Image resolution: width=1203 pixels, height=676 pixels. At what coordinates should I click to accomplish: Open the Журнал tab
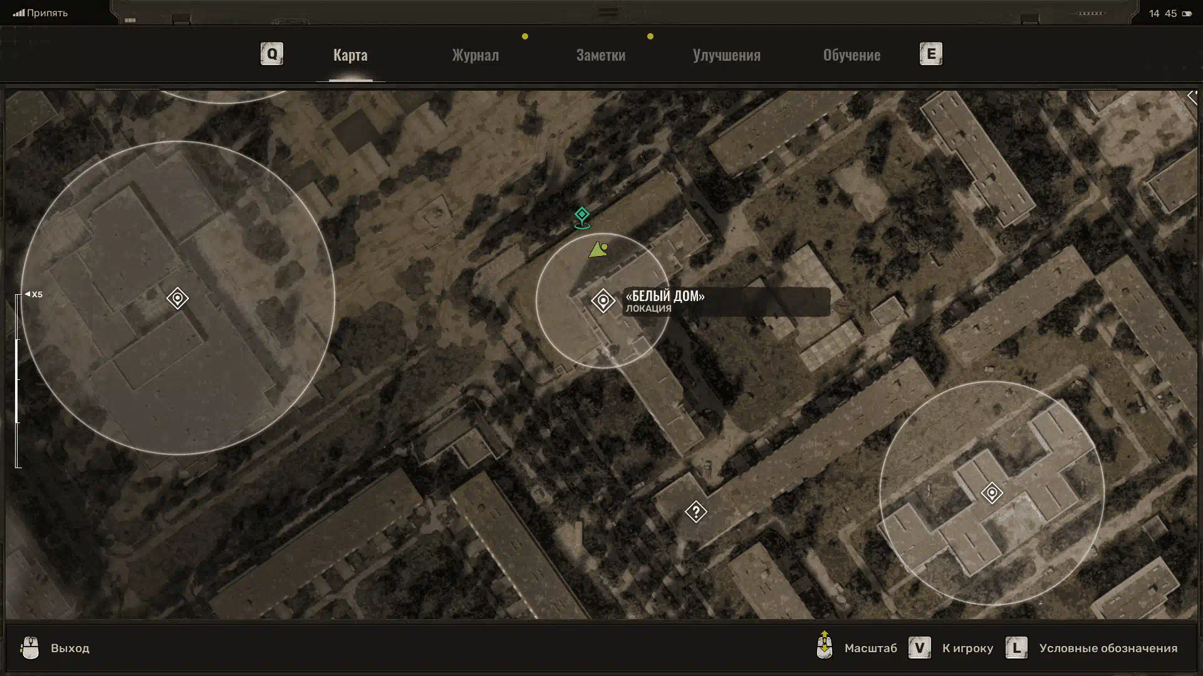[476, 55]
